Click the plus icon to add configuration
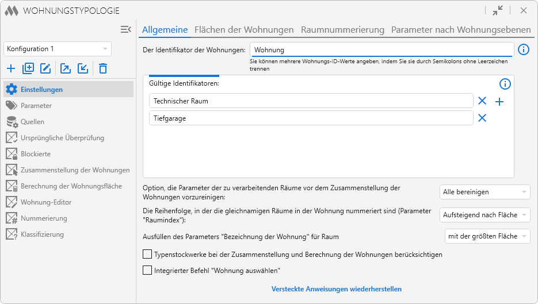 click(x=11, y=68)
